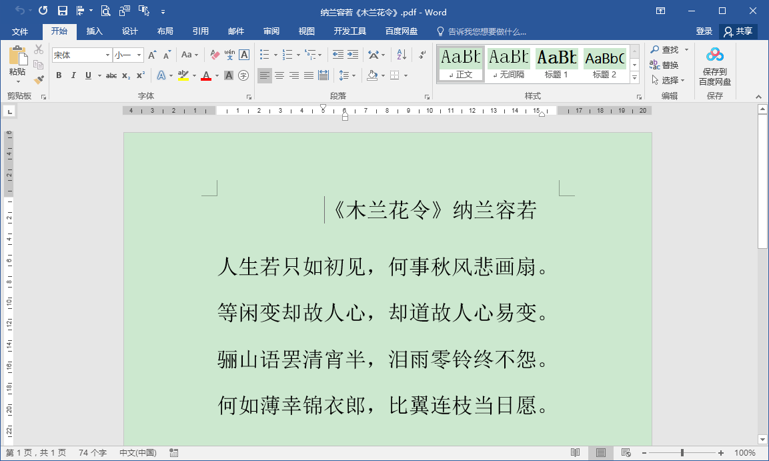Image resolution: width=769 pixels, height=461 pixels.
Task: Switch to the 审阅 (Review) tab
Action: (x=271, y=31)
